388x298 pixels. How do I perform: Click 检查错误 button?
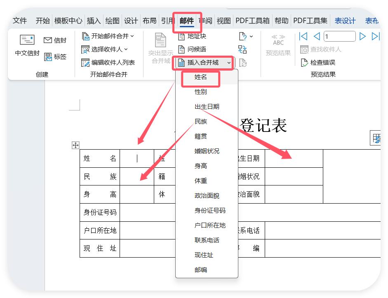(318, 63)
